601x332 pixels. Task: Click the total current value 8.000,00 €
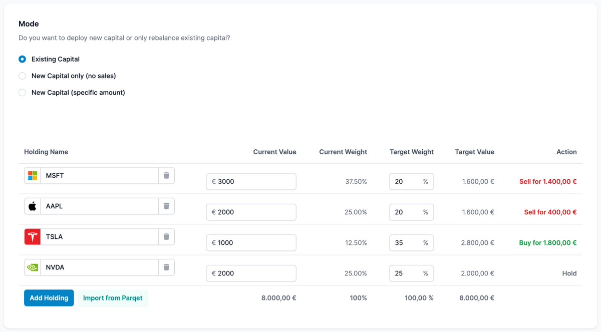(279, 298)
